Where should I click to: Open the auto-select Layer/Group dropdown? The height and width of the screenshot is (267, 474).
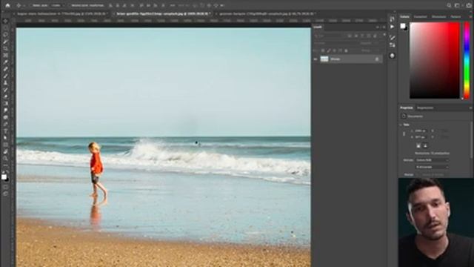pos(57,5)
